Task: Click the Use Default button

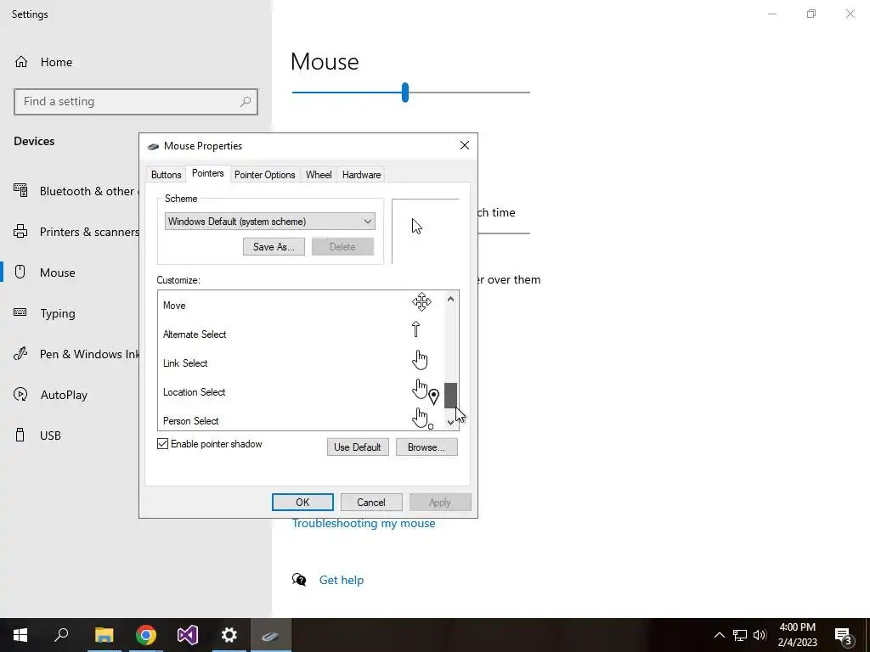Action: point(358,447)
